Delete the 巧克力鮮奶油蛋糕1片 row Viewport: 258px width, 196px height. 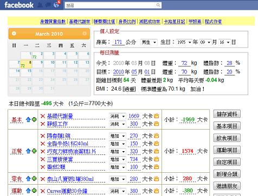click(43, 152)
